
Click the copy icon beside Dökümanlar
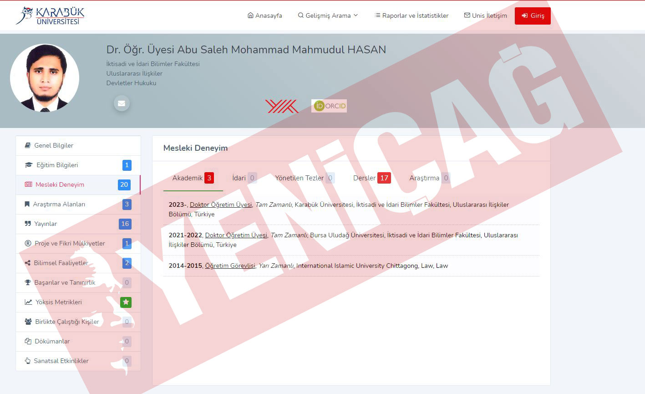click(x=28, y=341)
